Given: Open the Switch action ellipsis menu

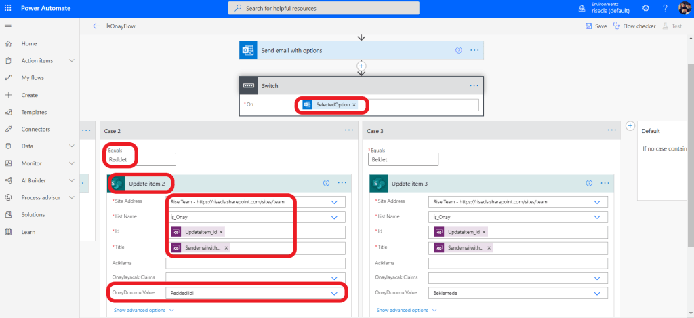Looking at the screenshot, I should coord(474,86).
